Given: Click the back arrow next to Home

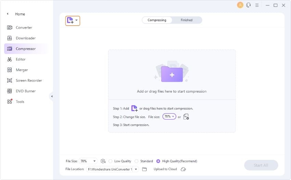Looking at the screenshot, I should [8, 14].
